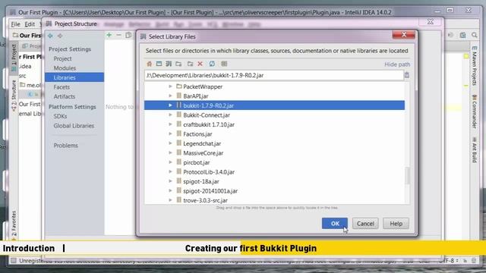
Task: Expand bukkit-1.7.9-R0.2.jar node
Action: point(170,105)
